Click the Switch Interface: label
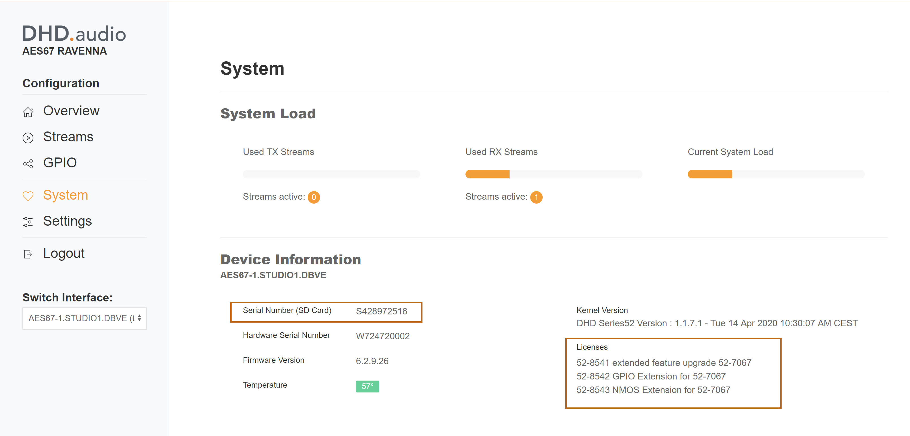The height and width of the screenshot is (436, 910). tap(68, 297)
